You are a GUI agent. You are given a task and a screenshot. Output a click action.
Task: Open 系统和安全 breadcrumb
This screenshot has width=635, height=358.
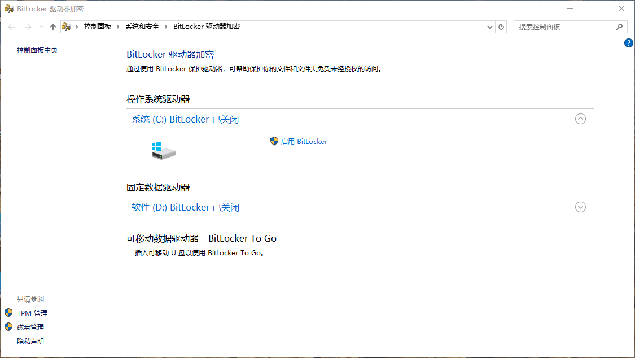(142, 27)
